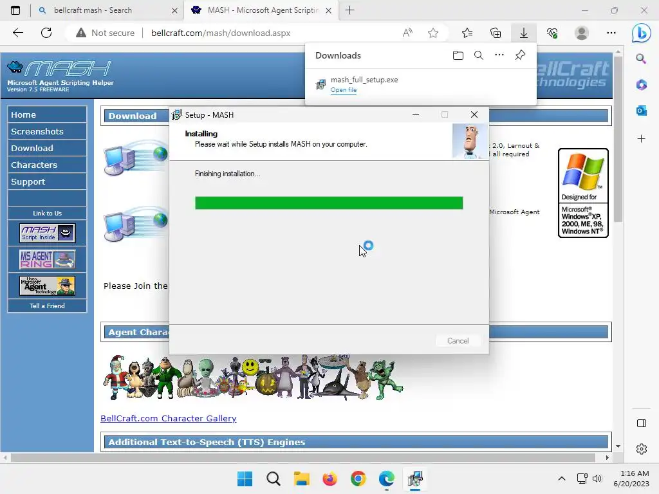Click the address bar URL field
This screenshot has width=659, height=494.
[x=221, y=33]
